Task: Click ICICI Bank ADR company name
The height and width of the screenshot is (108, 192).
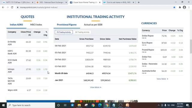Action: (12, 61)
